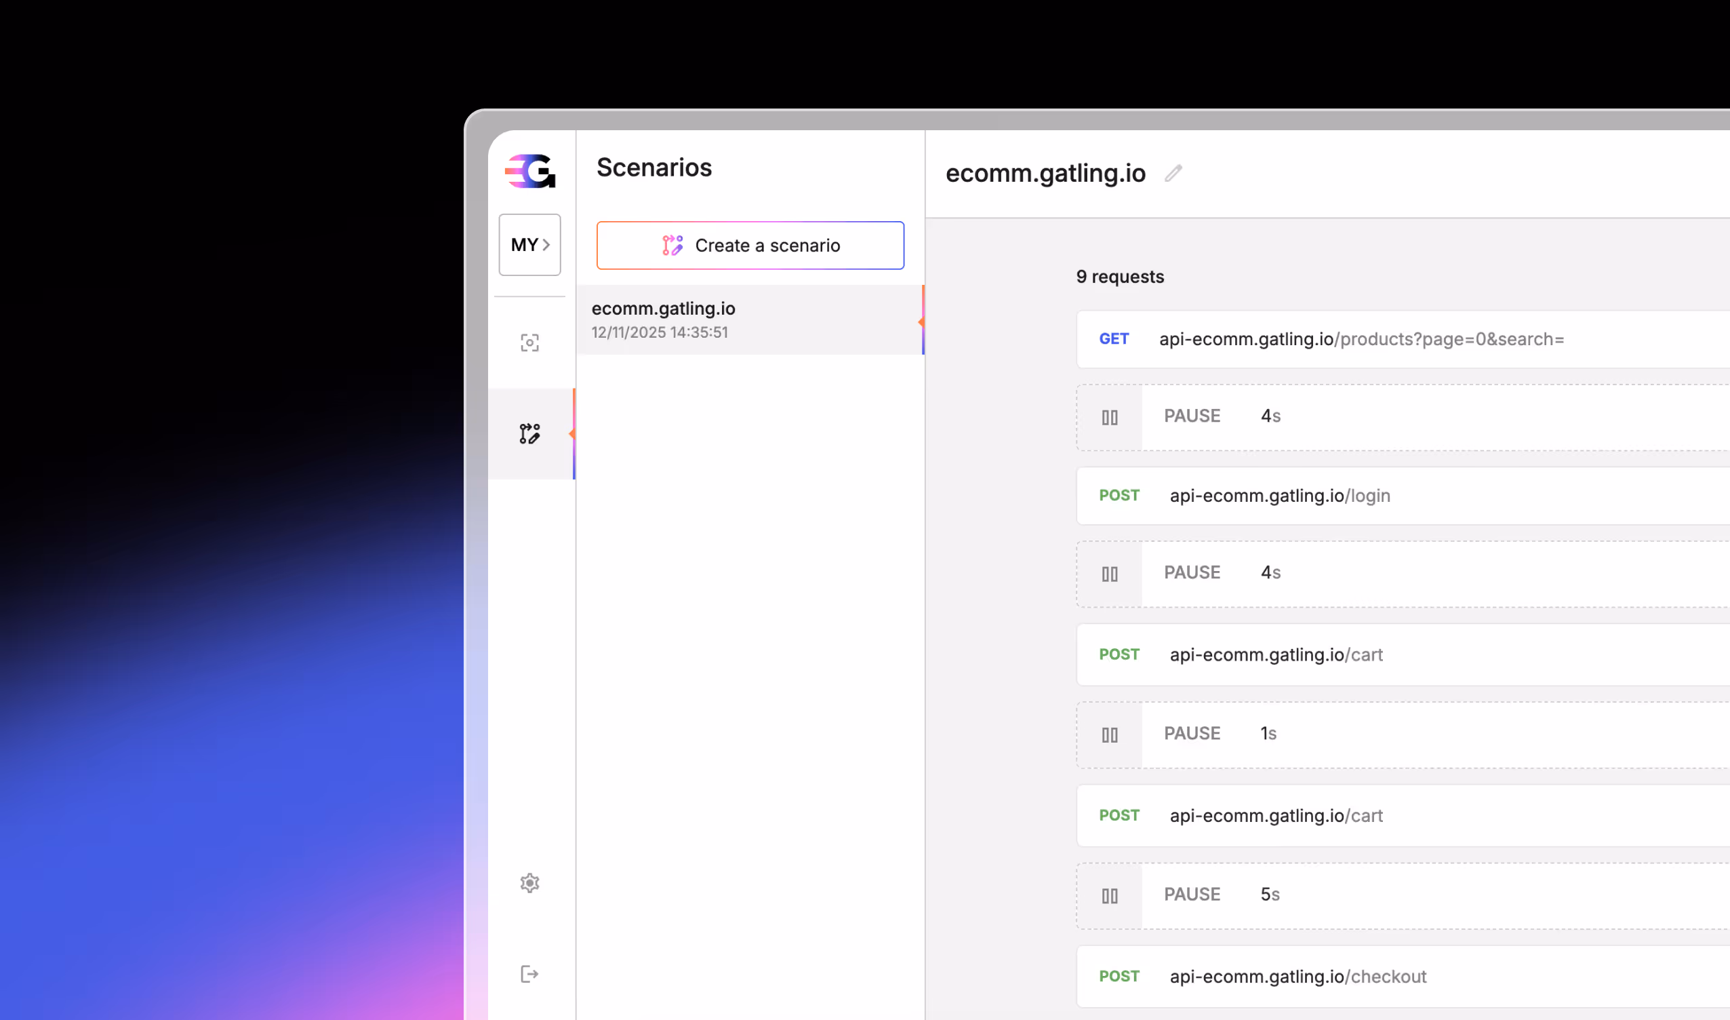Click pause icon on second 4s pause

point(1110,574)
